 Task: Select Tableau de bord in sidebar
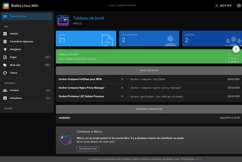pos(27,16)
